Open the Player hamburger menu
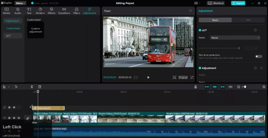This screenshot has height=138, width=268. point(191,11)
